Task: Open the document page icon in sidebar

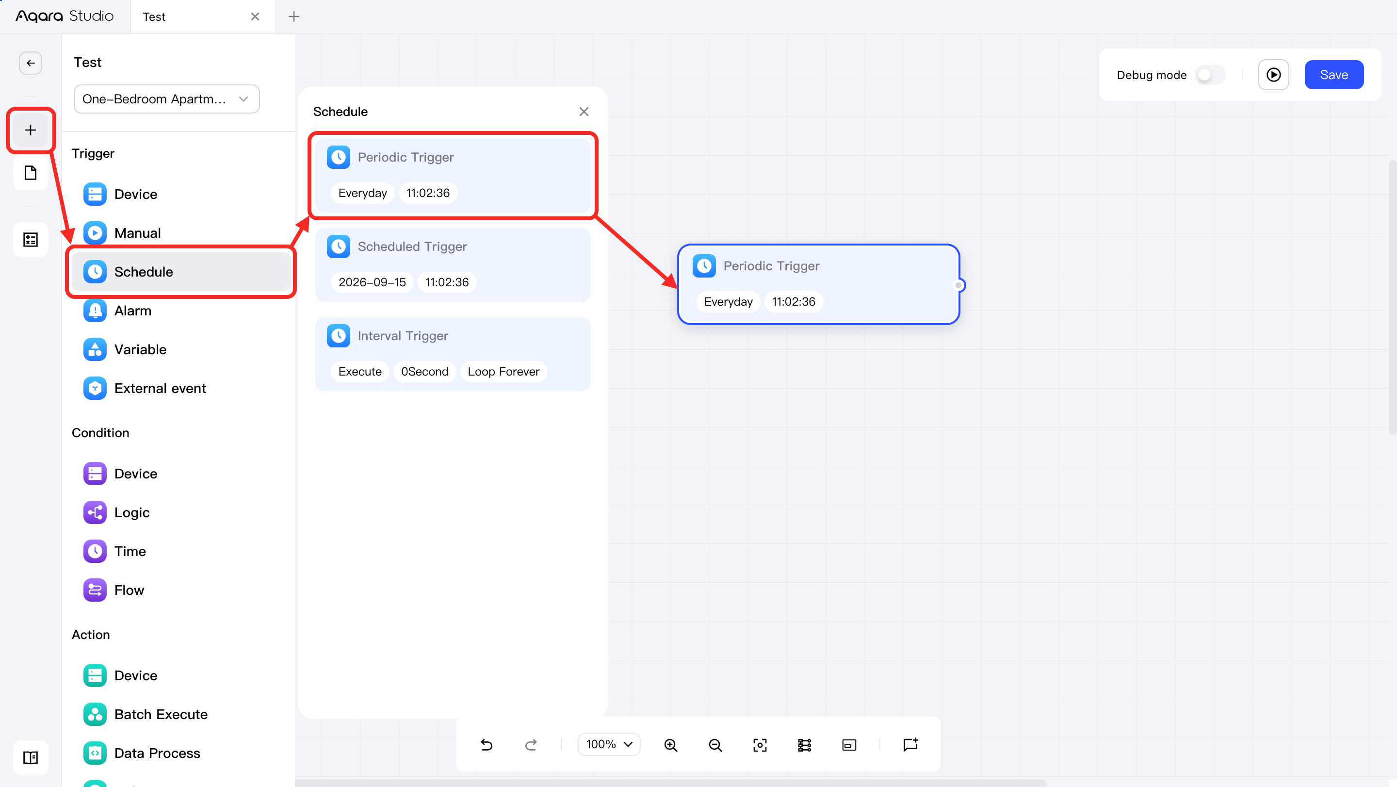Action: coord(31,173)
